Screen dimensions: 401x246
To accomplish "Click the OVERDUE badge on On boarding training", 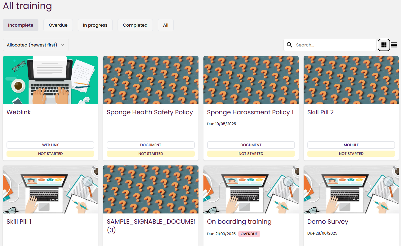I will coord(249,234).
